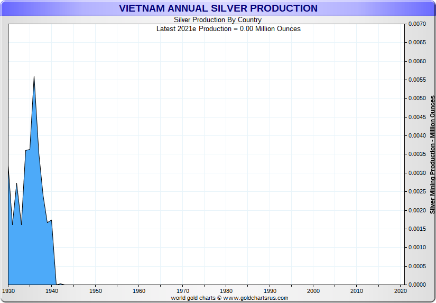Click the tallest production peak near 1936
The width and height of the screenshot is (436, 303).
[x=34, y=76]
